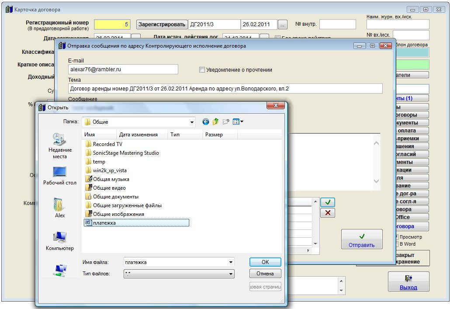The image size is (450, 309).
Task: Enable Уведомление о прочтении checkbox
Action: click(202, 69)
